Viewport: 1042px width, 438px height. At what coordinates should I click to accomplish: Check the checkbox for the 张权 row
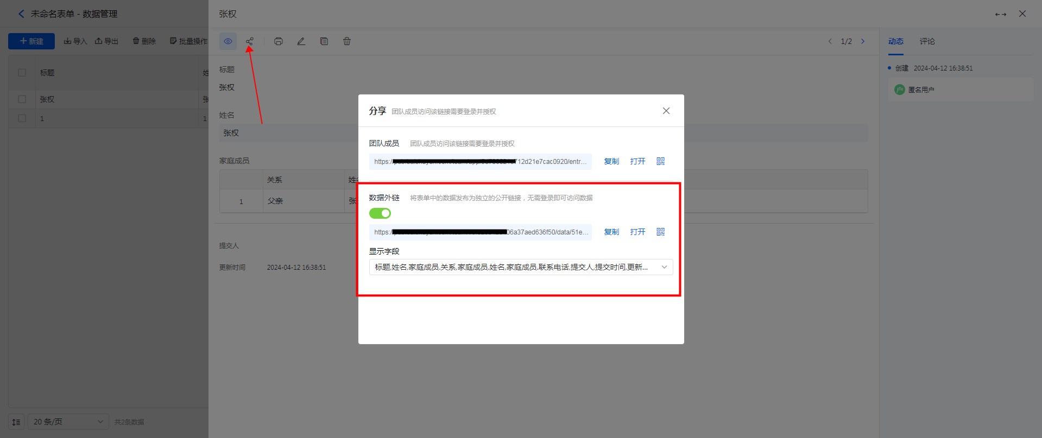22,99
